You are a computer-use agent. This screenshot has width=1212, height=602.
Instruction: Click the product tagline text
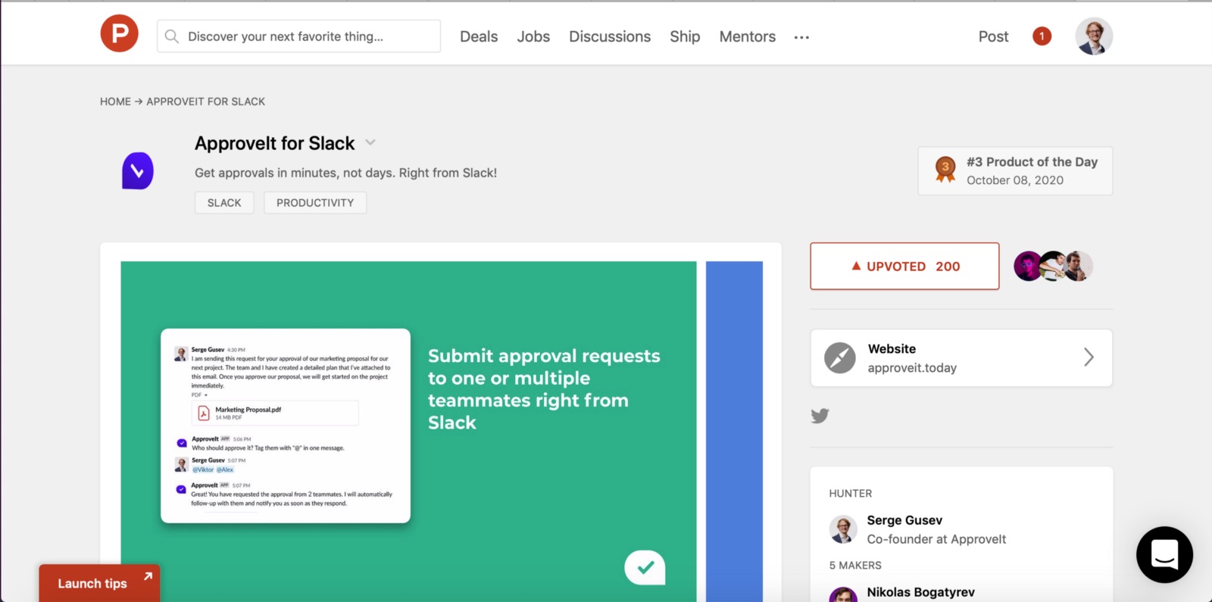click(345, 173)
